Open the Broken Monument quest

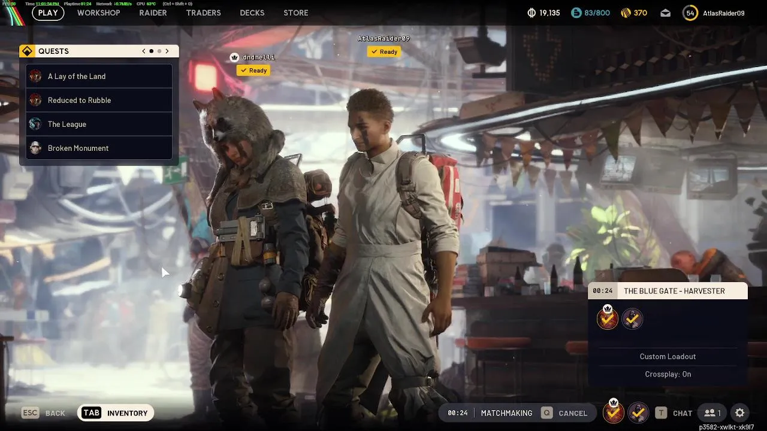99,148
